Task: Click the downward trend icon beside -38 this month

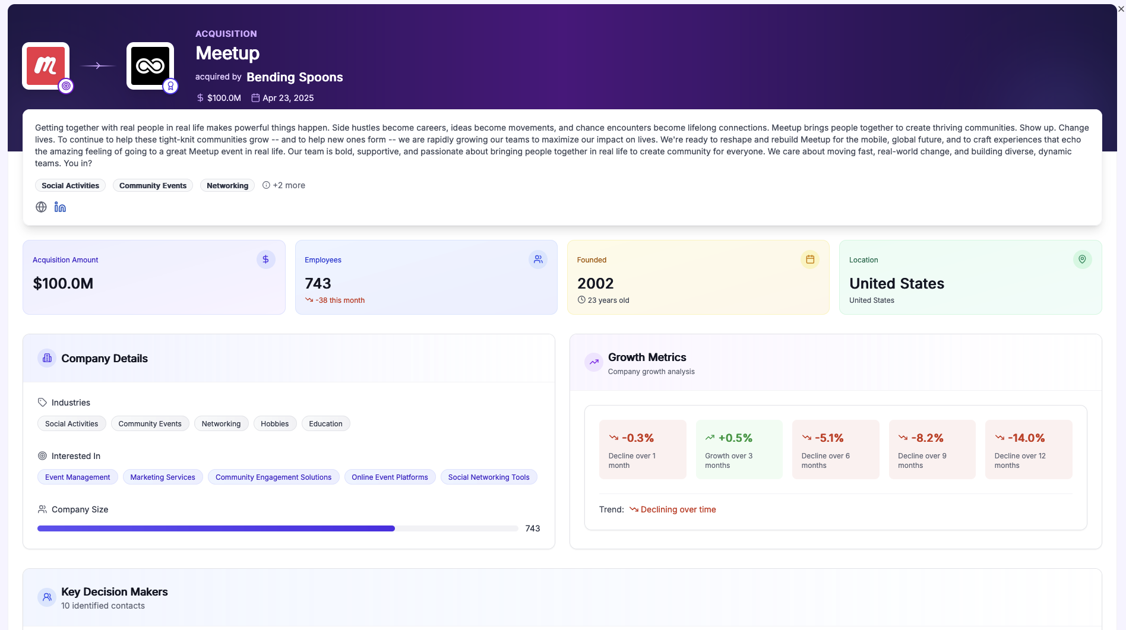Action: tap(309, 300)
